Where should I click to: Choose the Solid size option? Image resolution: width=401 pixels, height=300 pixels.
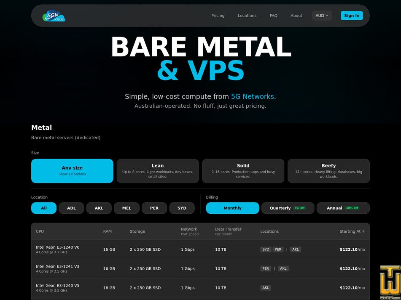coord(243,171)
